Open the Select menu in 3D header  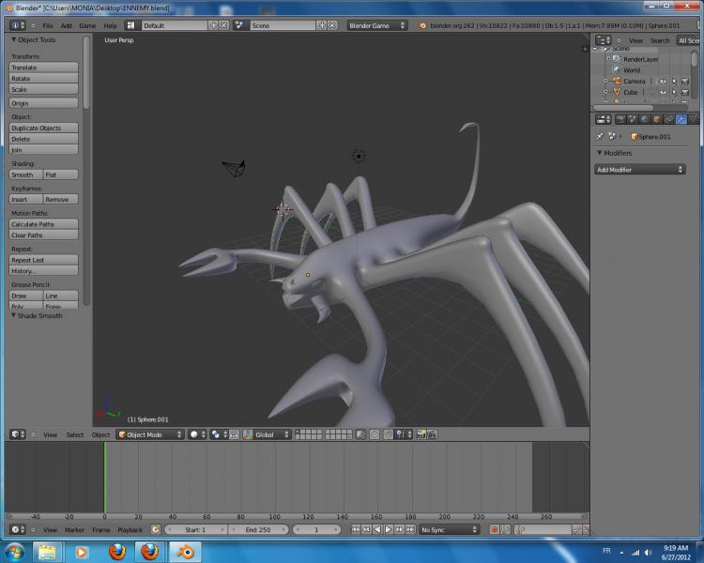click(74, 434)
